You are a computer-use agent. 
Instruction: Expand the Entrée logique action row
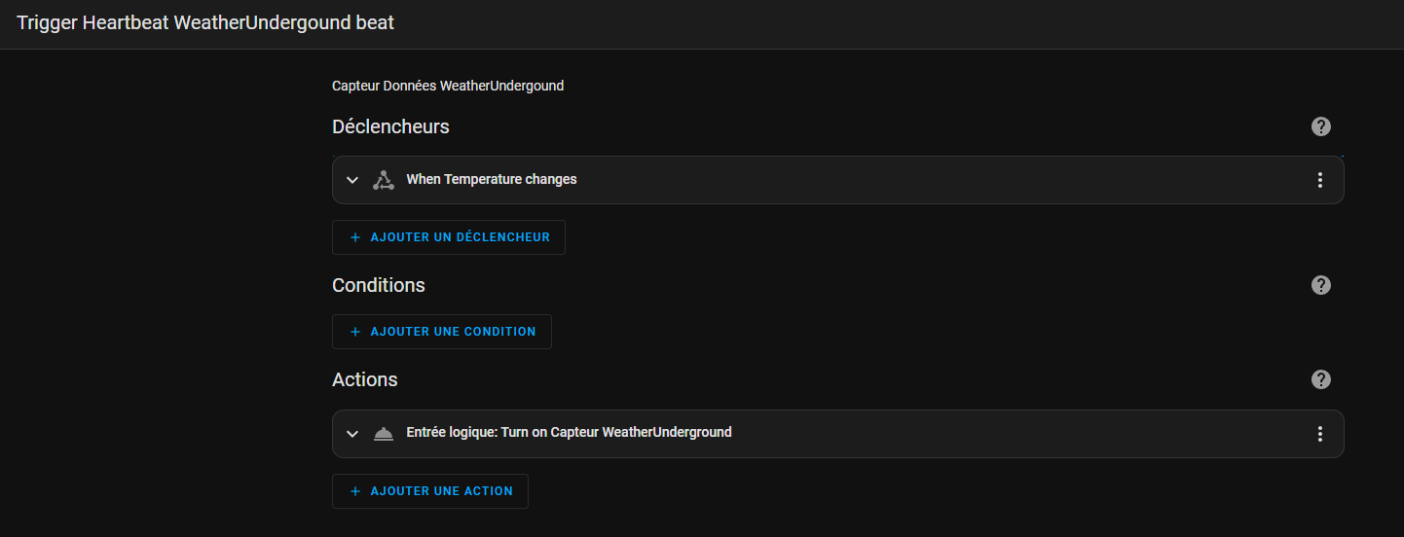(x=352, y=434)
